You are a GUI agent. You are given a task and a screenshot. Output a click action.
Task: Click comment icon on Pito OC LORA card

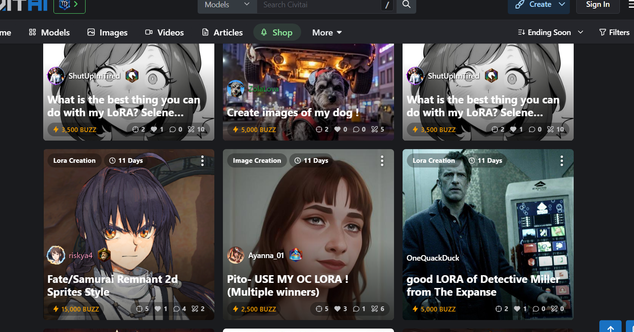point(356,309)
